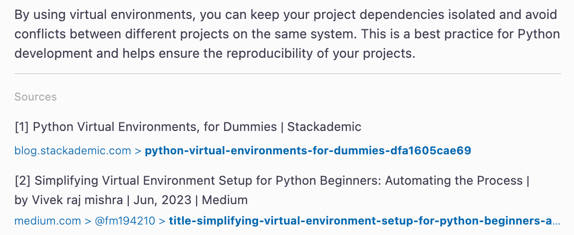Click the [2] citation number

[x=22, y=180]
